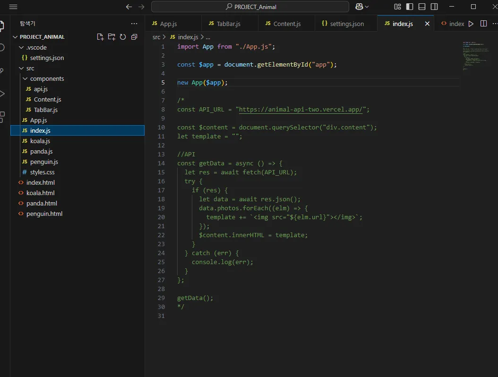Refresh the Explorer file tree
This screenshot has width=498, height=377.
pos(123,37)
